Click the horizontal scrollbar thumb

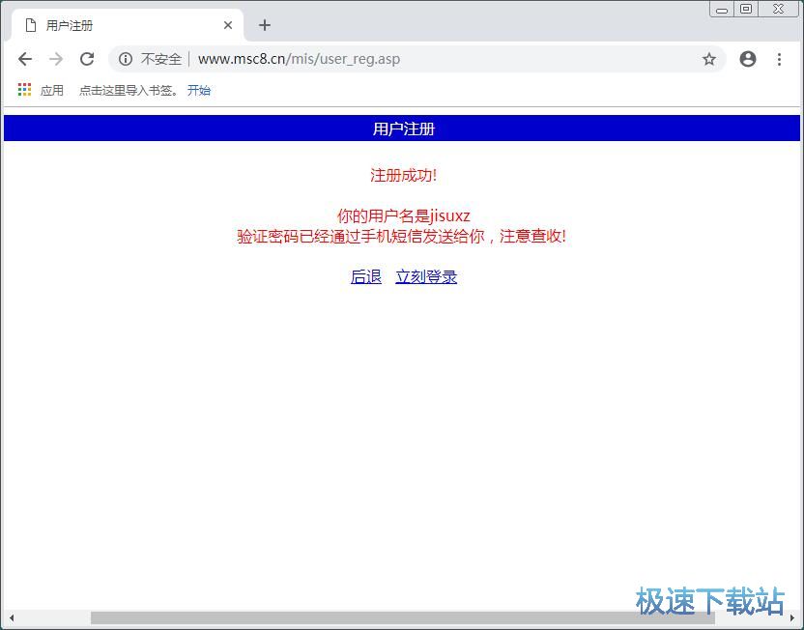[403, 617]
